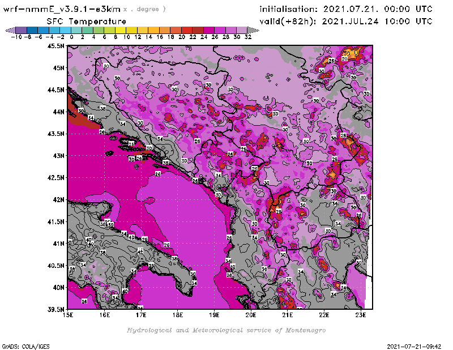Click the grey arrow past 32 on legend

click(253, 31)
